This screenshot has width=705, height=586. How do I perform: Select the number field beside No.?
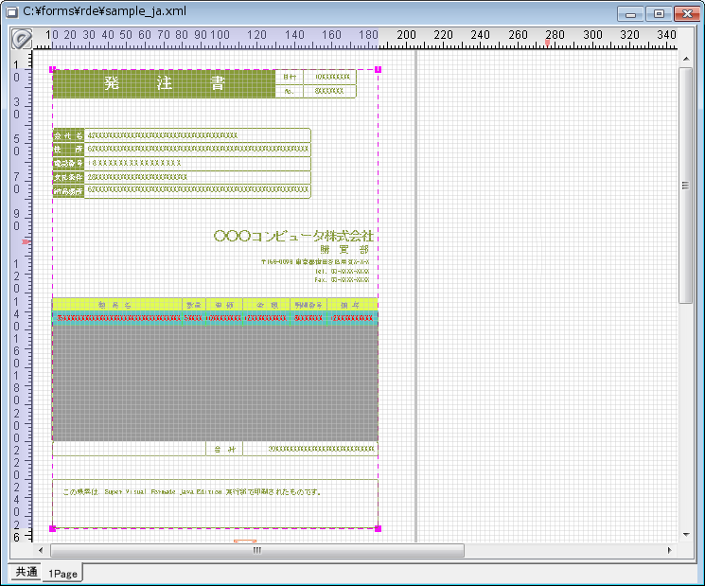tap(330, 91)
